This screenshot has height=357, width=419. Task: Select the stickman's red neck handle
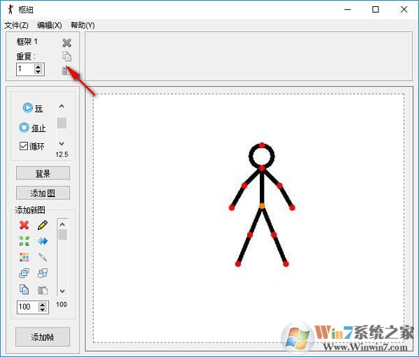pyautogui.click(x=262, y=168)
